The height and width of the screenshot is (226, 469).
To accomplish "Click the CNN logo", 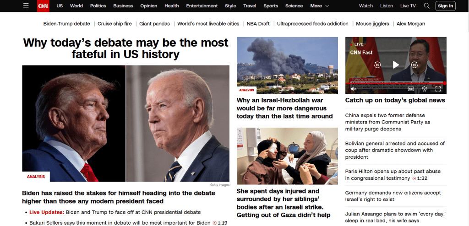I will pyautogui.click(x=43, y=6).
